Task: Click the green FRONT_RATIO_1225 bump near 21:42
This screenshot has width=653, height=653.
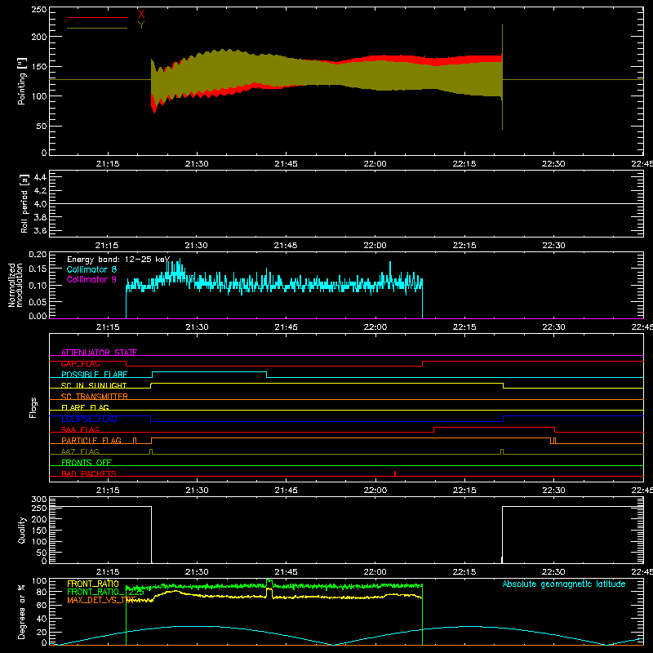Action: pos(269,582)
